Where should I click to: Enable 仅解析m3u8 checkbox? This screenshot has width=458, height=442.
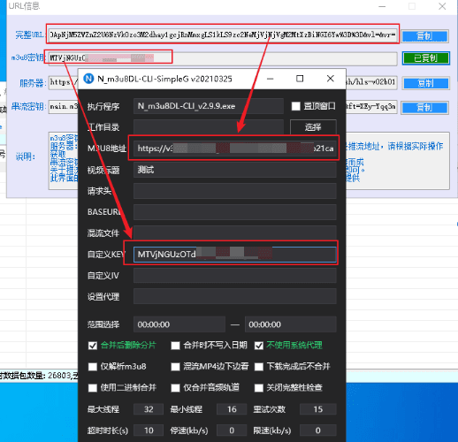point(93,367)
